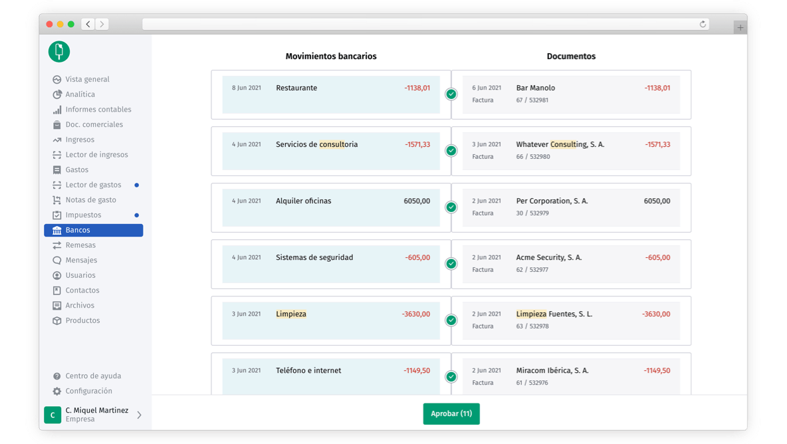Open Analítica pie chart icon
This screenshot has height=444, width=787.
[57, 94]
